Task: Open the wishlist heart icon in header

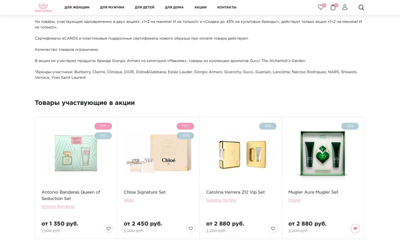Action: [320, 7]
